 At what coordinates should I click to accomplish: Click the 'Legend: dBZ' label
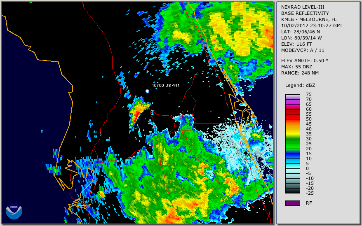pos(300,85)
